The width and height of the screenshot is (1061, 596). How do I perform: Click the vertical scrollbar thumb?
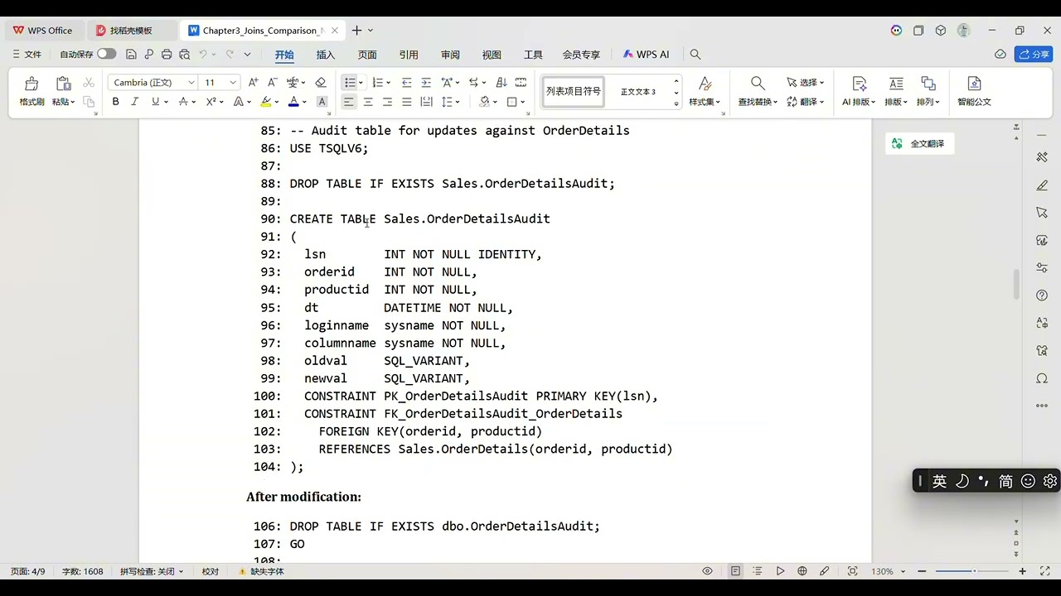tap(1016, 285)
